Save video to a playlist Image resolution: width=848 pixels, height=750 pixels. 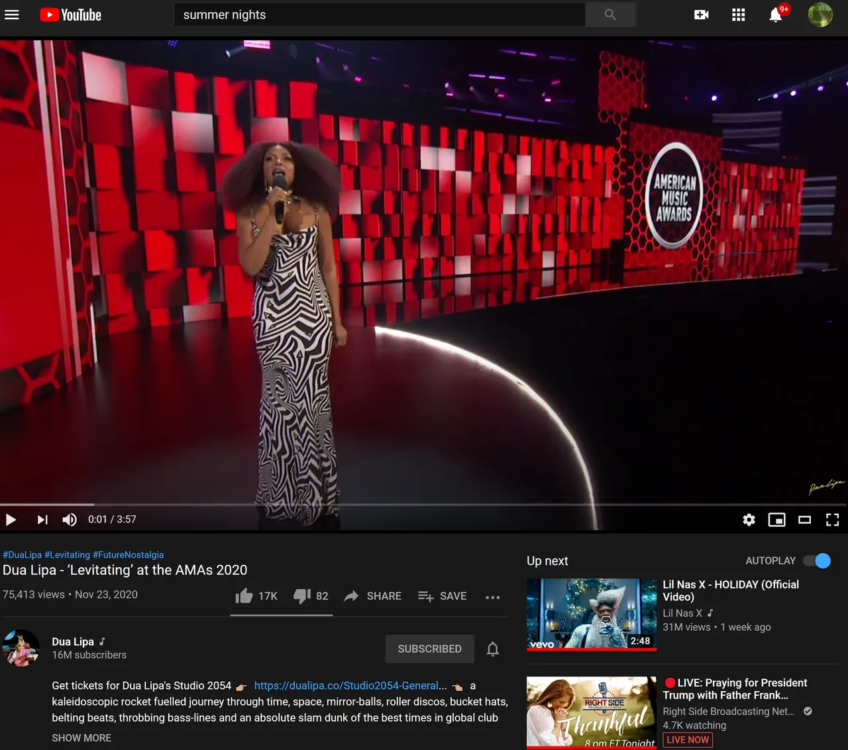(442, 596)
